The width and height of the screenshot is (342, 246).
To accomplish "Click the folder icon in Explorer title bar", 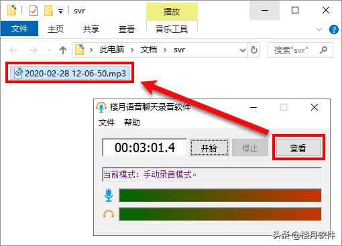I will click(11, 10).
